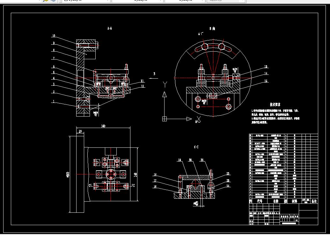Select the right C section cut marker
This screenshot has height=235, width=330.
133,185
